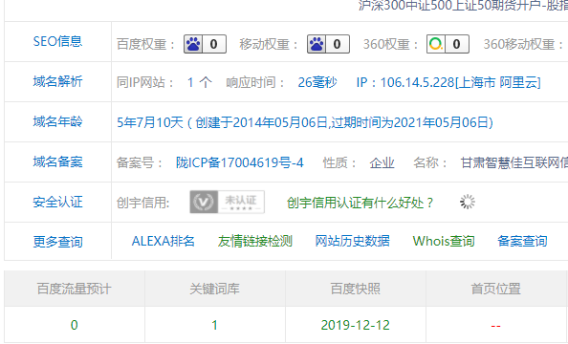Click the 360 weight circle badge

click(x=448, y=44)
